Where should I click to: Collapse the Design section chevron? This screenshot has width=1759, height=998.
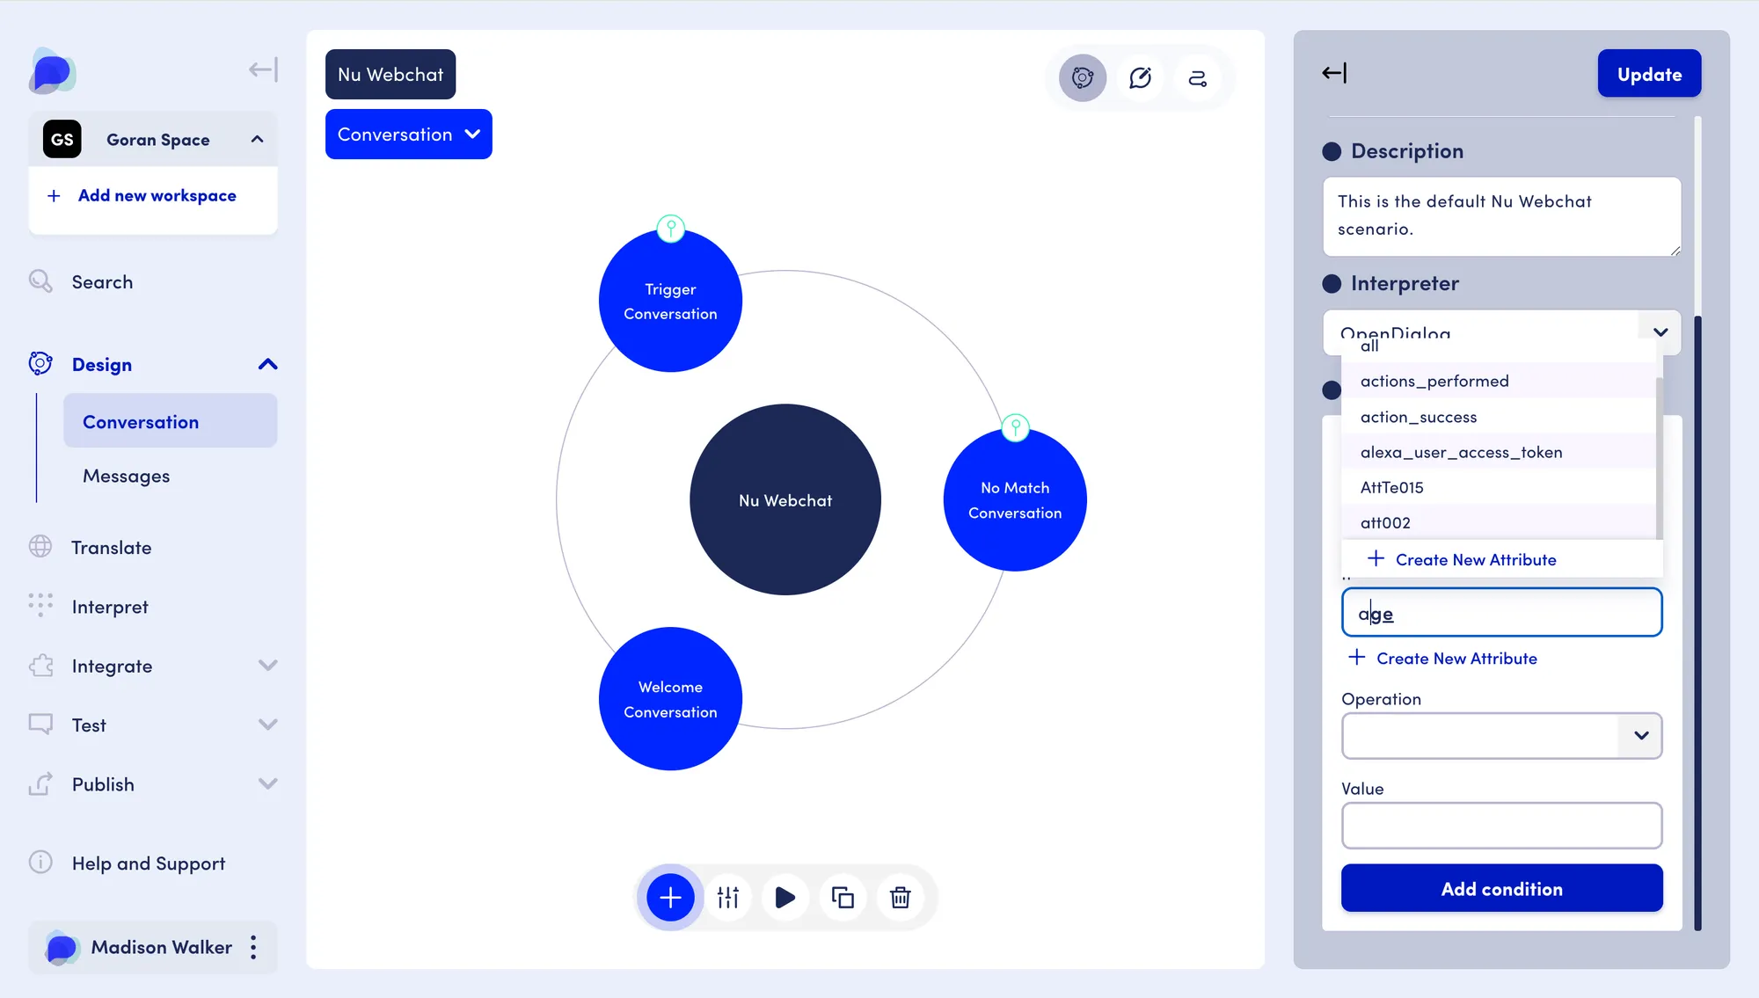coord(268,364)
